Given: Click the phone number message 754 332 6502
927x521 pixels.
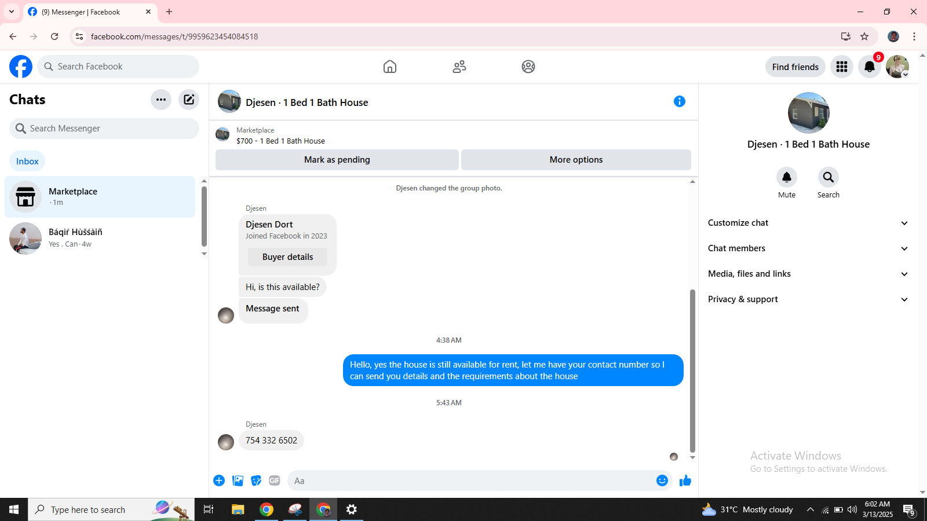Looking at the screenshot, I should (271, 441).
